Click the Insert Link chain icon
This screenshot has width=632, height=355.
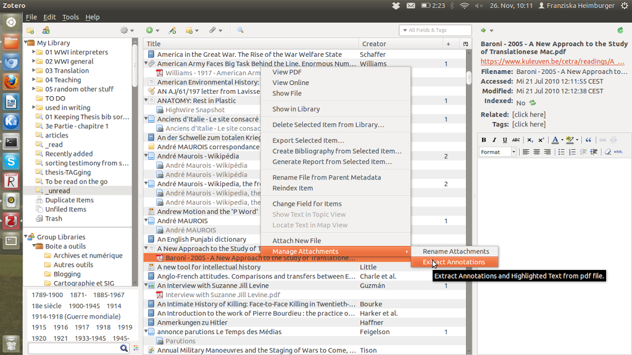pos(602,140)
